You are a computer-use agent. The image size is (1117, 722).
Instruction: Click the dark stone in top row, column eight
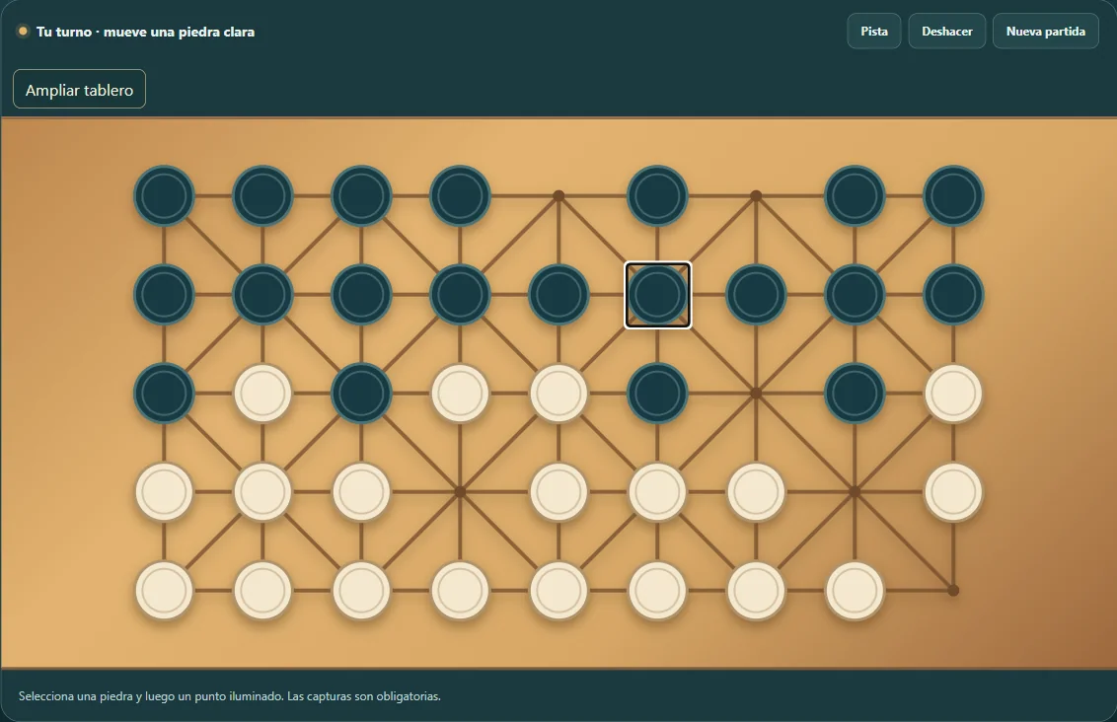[x=855, y=196]
